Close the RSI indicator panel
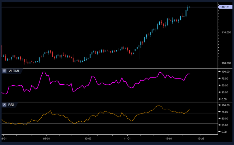Screen dimensions: 234x145 coord(4,105)
